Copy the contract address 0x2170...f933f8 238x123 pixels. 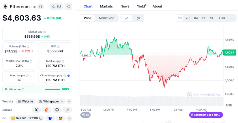point(41,118)
